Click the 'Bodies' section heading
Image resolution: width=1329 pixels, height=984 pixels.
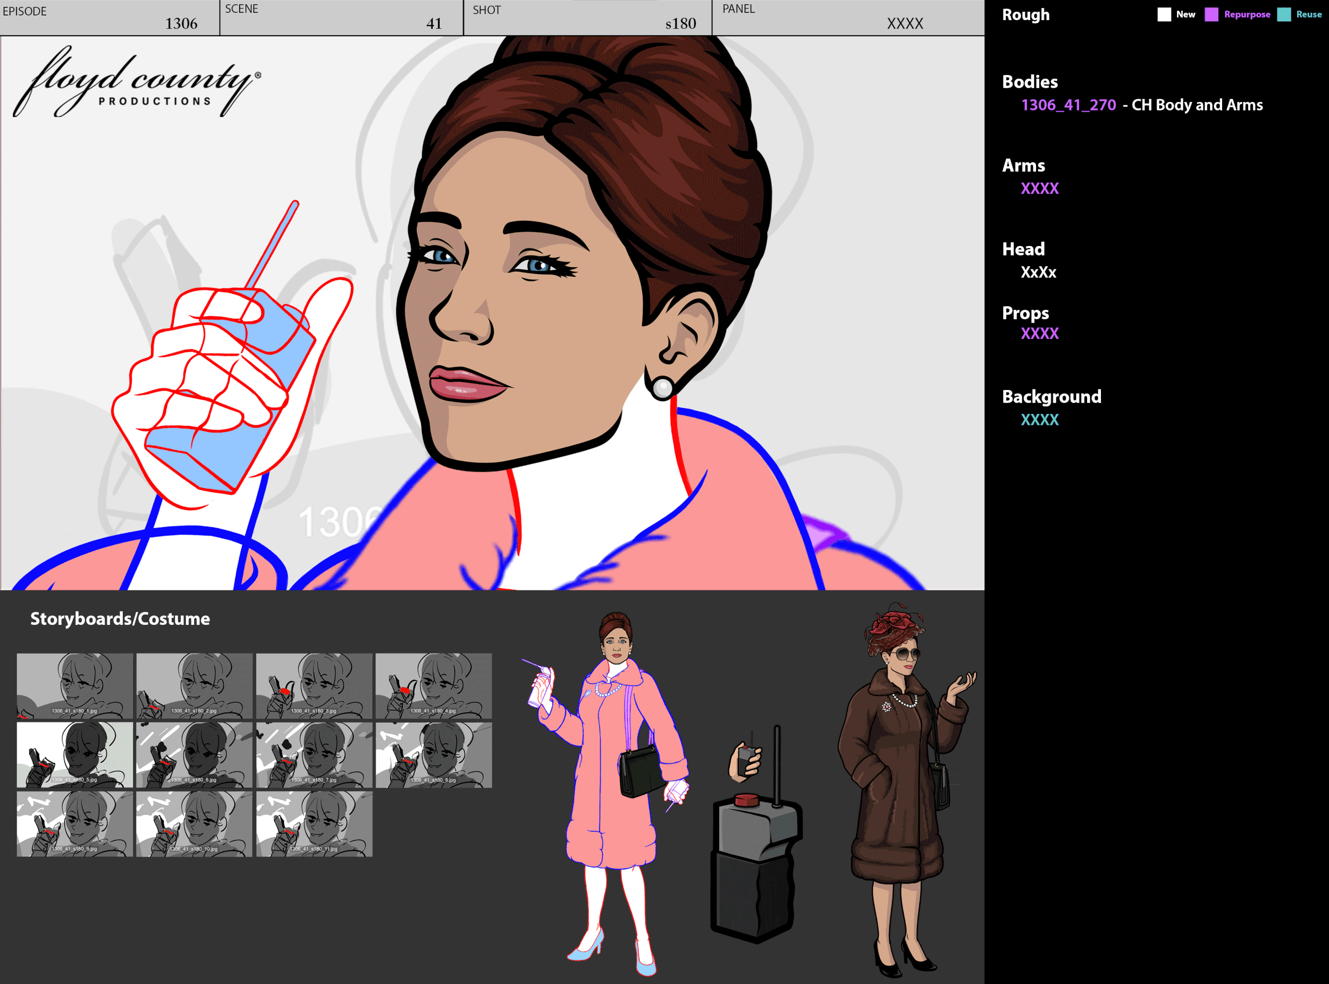(x=1030, y=82)
